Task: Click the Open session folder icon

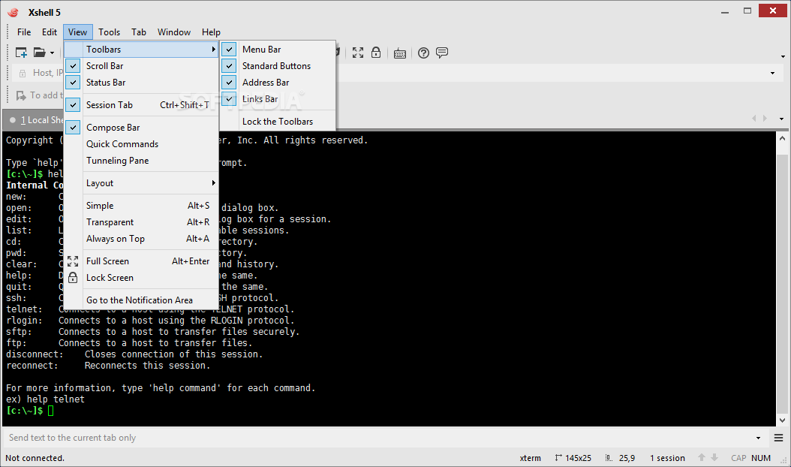Action: click(39, 53)
